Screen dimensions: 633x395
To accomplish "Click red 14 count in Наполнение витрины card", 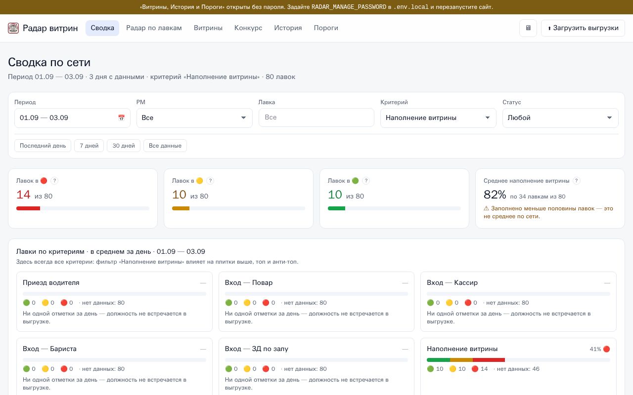I will click(x=480, y=369).
